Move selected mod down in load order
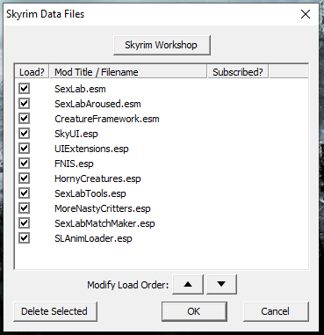The height and width of the screenshot is (335, 324). point(221,284)
